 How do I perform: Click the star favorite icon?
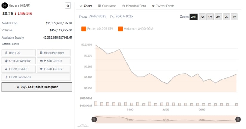click(x=68, y=6)
